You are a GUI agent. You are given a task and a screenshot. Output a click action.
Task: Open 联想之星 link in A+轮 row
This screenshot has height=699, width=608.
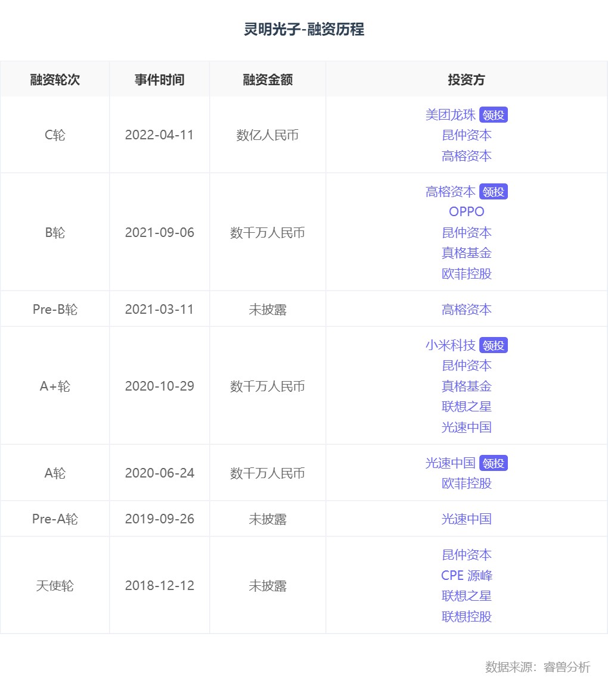point(467,407)
